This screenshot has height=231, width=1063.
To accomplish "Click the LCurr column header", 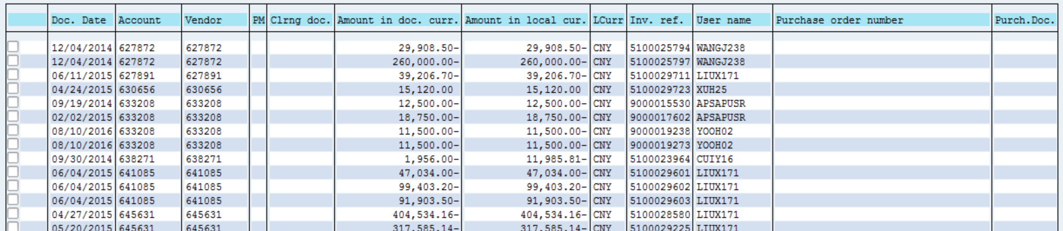I will pyautogui.click(x=609, y=20).
